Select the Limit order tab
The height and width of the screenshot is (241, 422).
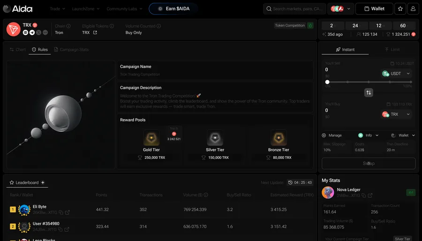click(392, 50)
